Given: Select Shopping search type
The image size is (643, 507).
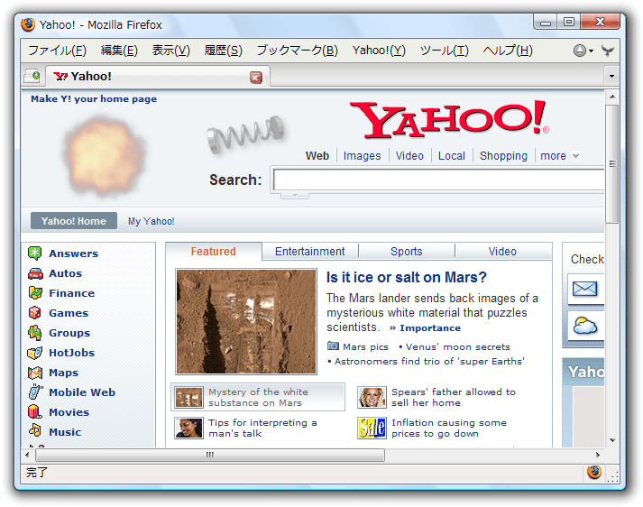Looking at the screenshot, I should (503, 156).
